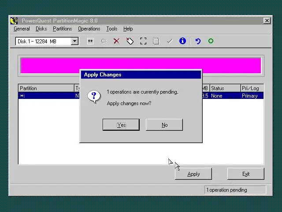The width and height of the screenshot is (282, 212).
Task: Click the question mark dialog icon
Action: (94, 97)
